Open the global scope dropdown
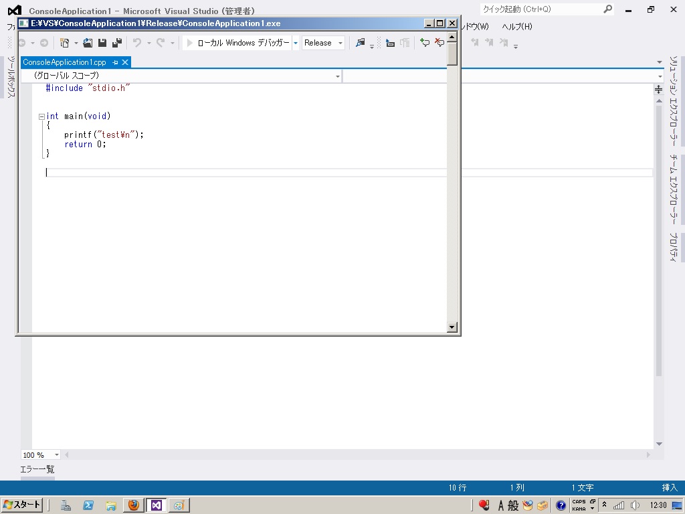This screenshot has width=685, height=514. tap(181, 76)
